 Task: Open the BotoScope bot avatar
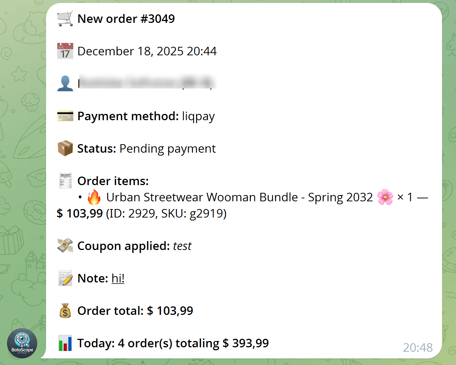tap(22, 343)
